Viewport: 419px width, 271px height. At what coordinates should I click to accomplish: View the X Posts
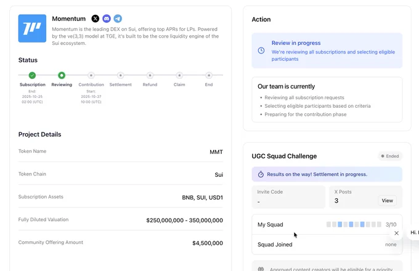(387, 201)
